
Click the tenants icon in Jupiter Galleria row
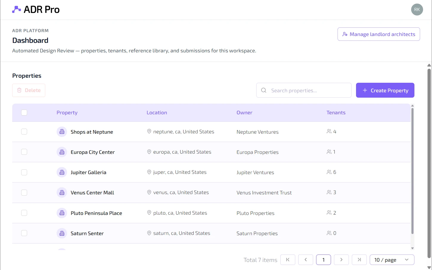point(329,172)
